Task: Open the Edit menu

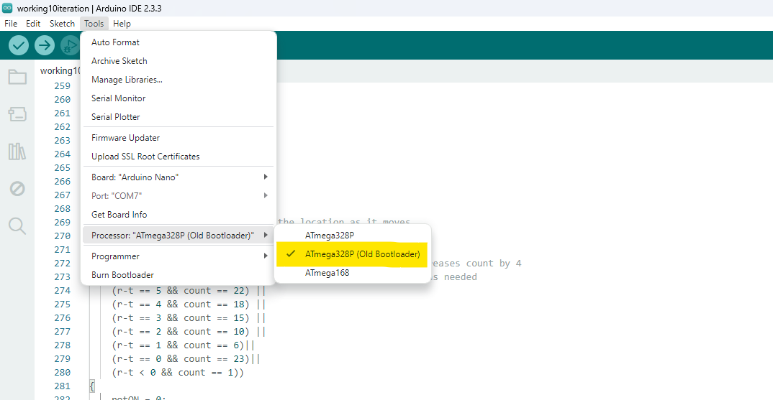Action: [33, 24]
